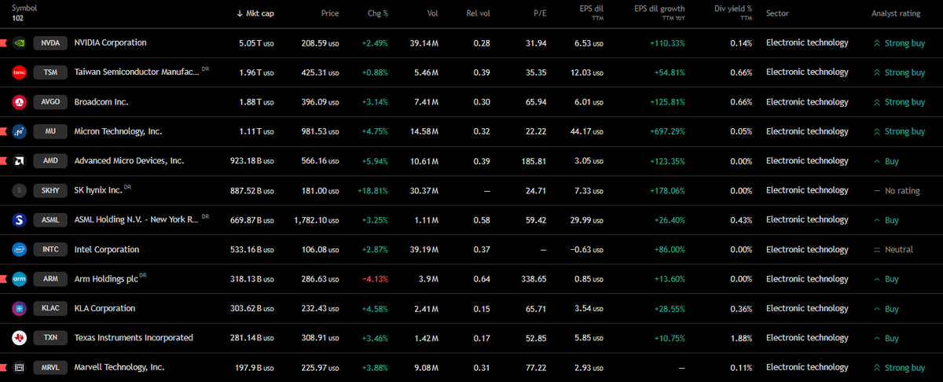Open the AVGO ticker button
The height and width of the screenshot is (382, 943).
coord(50,102)
